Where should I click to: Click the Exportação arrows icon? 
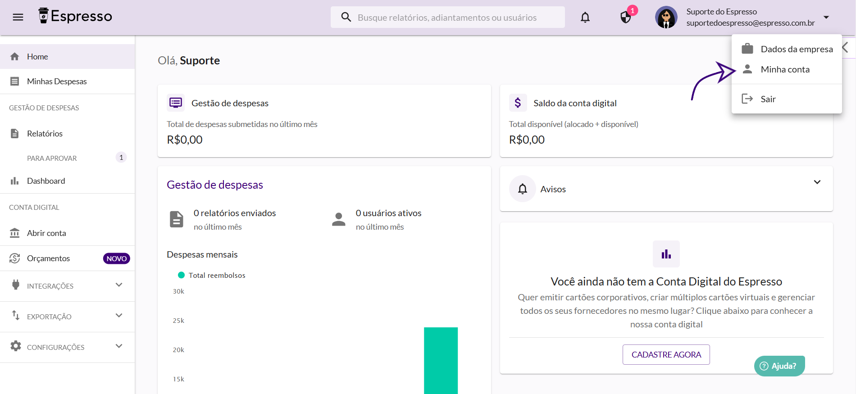tap(16, 315)
